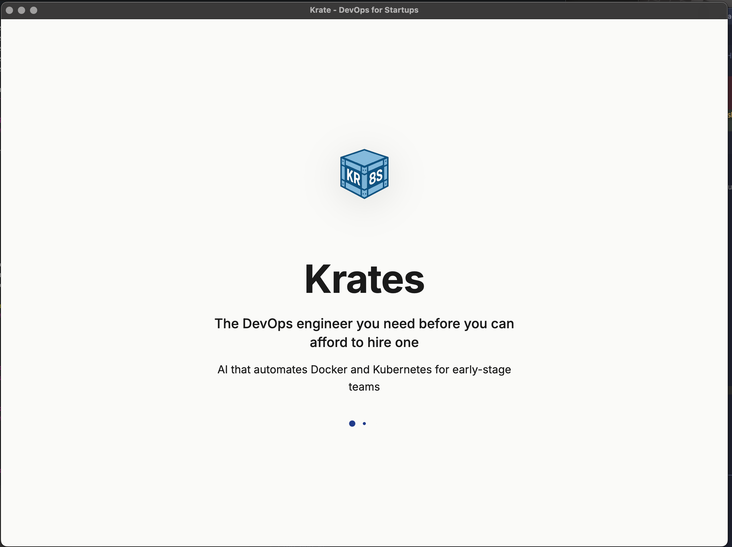Click the word 'teams' below the subtitle
The height and width of the screenshot is (547, 732).
tap(364, 387)
